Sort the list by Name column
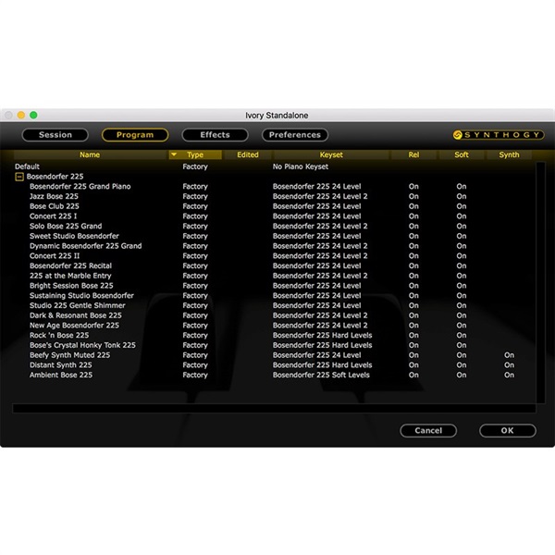Viewport: 555px width, 555px height. 90,155
